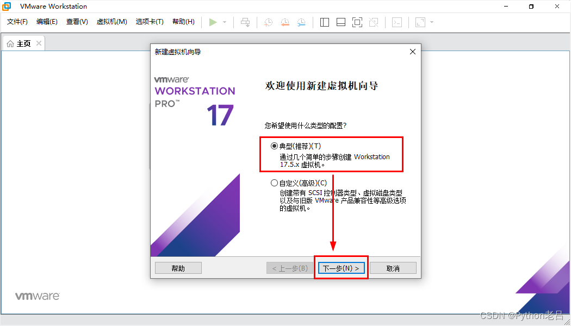Select the 自定义(高级)(C) radio button
Image resolution: width=571 pixels, height=326 pixels.
click(x=274, y=183)
